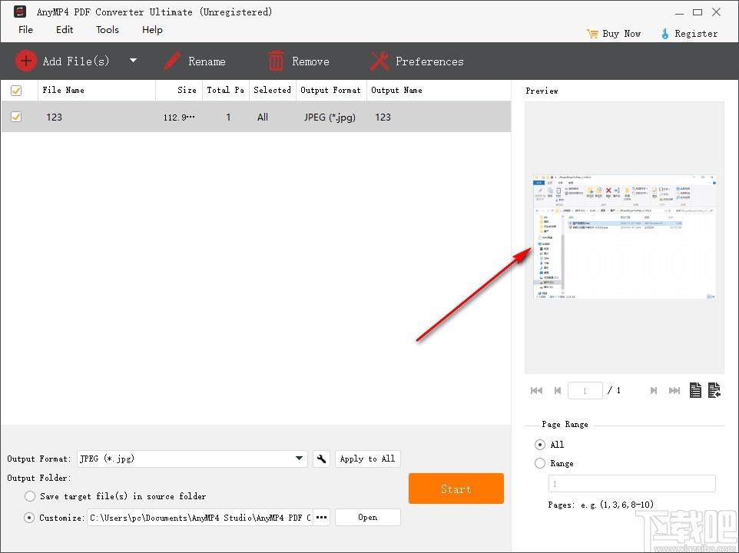Open the Tools menu
739x553 pixels.
(108, 30)
